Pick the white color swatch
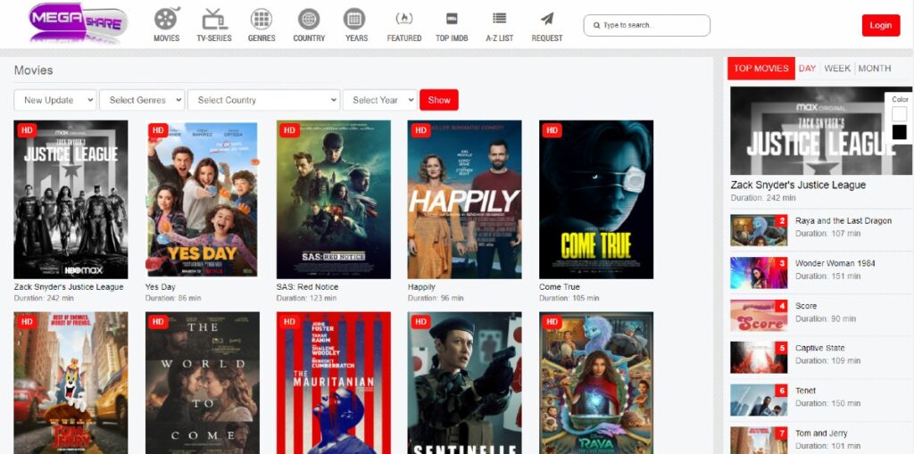Viewport: 914px width, 454px height. tap(900, 113)
